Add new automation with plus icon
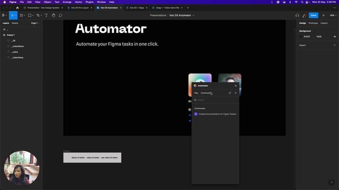339x190 pixels. point(236,93)
